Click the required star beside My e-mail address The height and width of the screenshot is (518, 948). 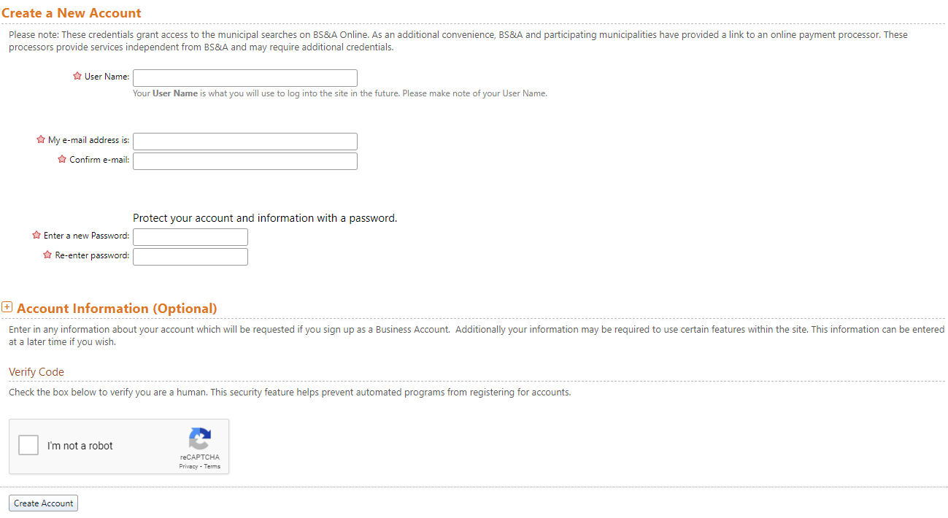[x=41, y=139]
